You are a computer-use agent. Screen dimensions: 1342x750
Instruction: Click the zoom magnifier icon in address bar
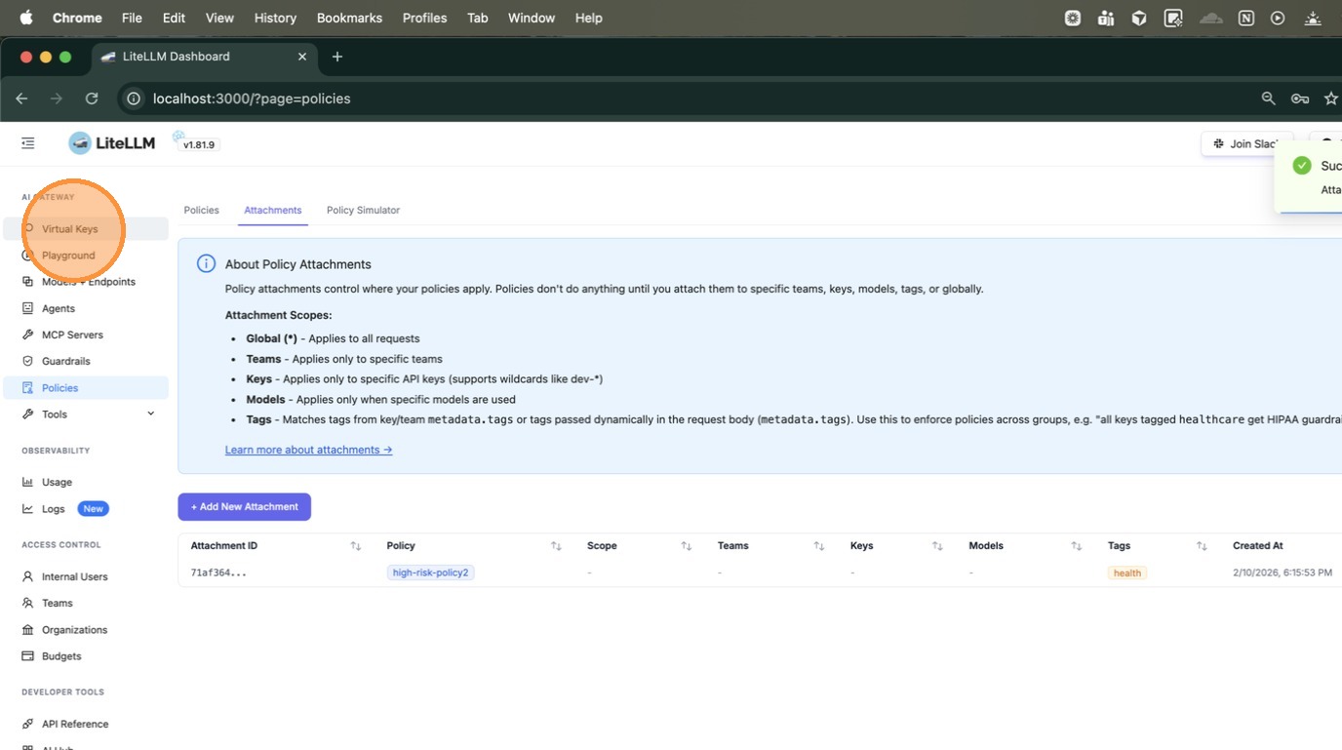1268,99
